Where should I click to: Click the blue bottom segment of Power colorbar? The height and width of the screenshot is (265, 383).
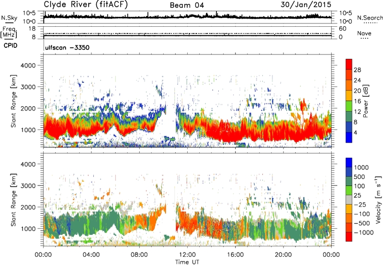(349, 137)
